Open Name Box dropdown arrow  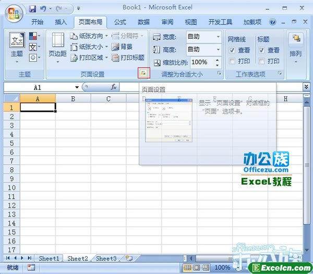[77, 87]
